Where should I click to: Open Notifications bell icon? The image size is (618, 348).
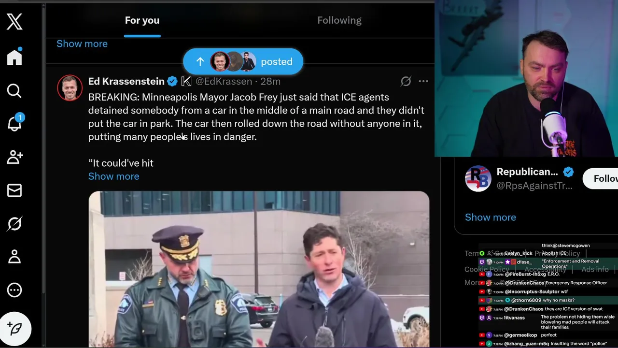(x=14, y=123)
